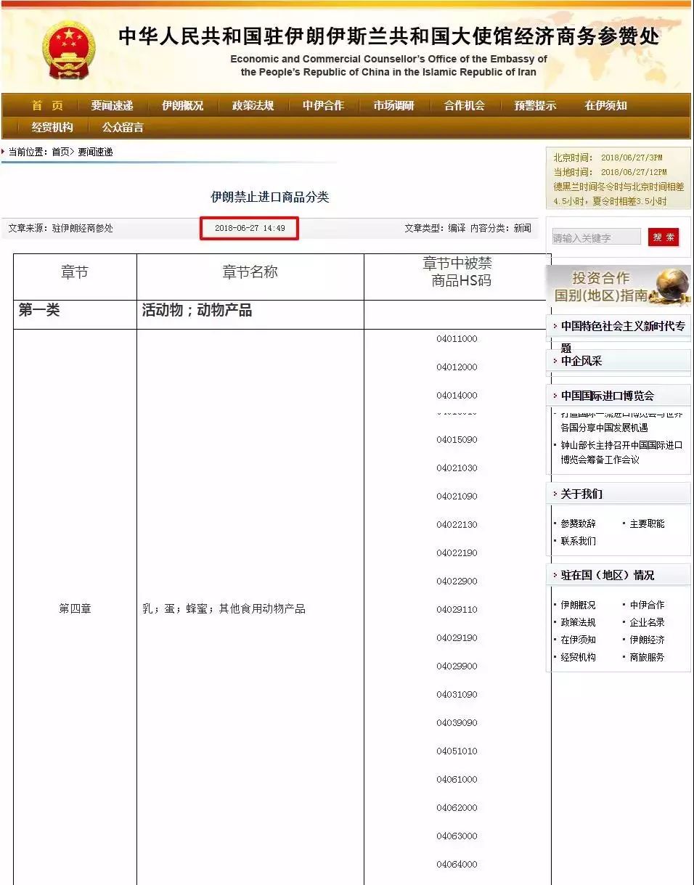Image resolution: width=694 pixels, height=885 pixels.
Task: Open 中国特色社会主义新时代专题 sidebar link
Action: click(x=621, y=327)
